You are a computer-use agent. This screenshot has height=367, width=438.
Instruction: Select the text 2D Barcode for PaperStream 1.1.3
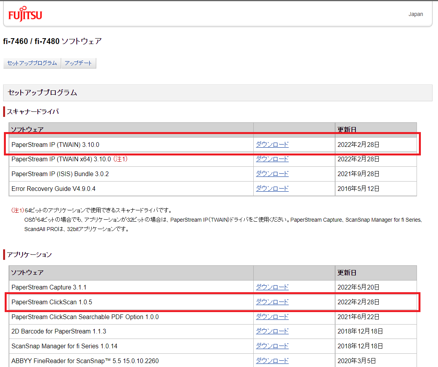coord(59,332)
